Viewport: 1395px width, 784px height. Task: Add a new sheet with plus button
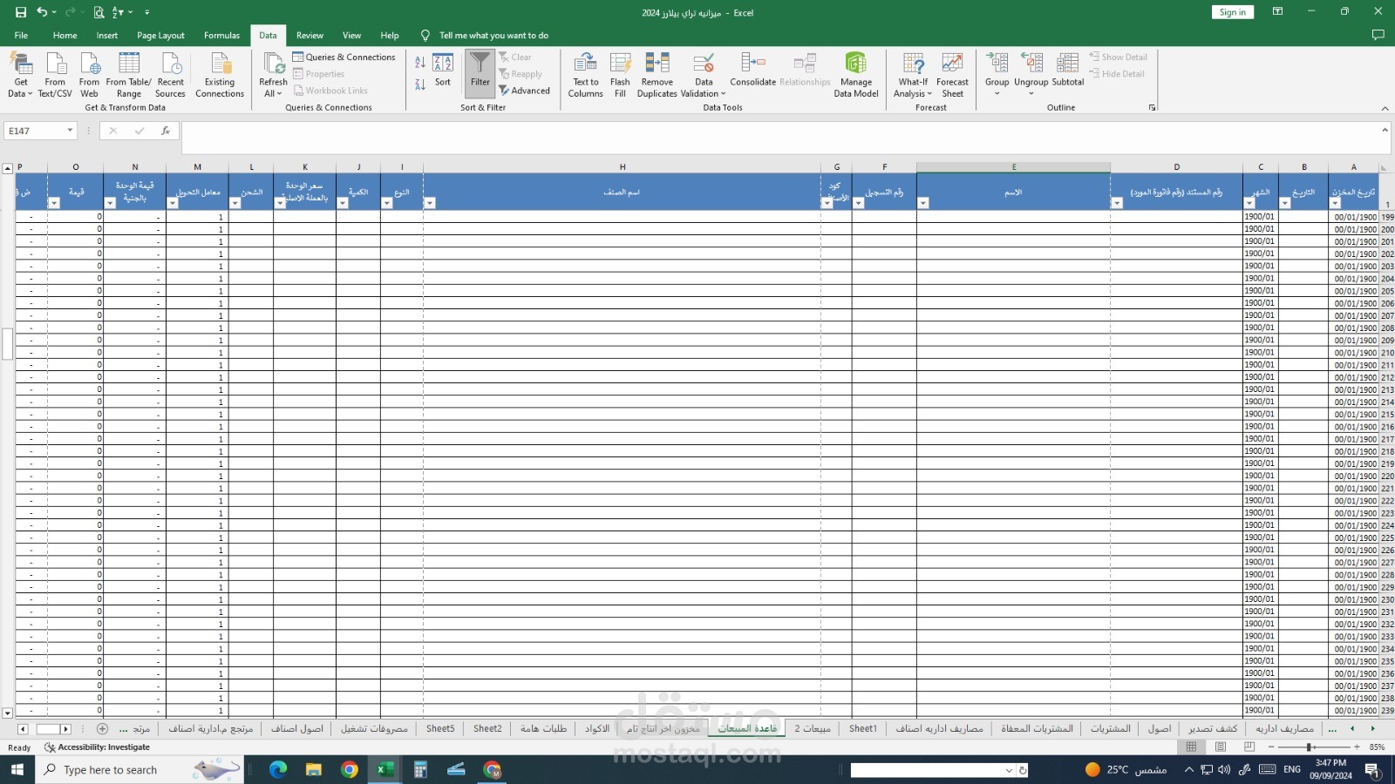click(102, 729)
